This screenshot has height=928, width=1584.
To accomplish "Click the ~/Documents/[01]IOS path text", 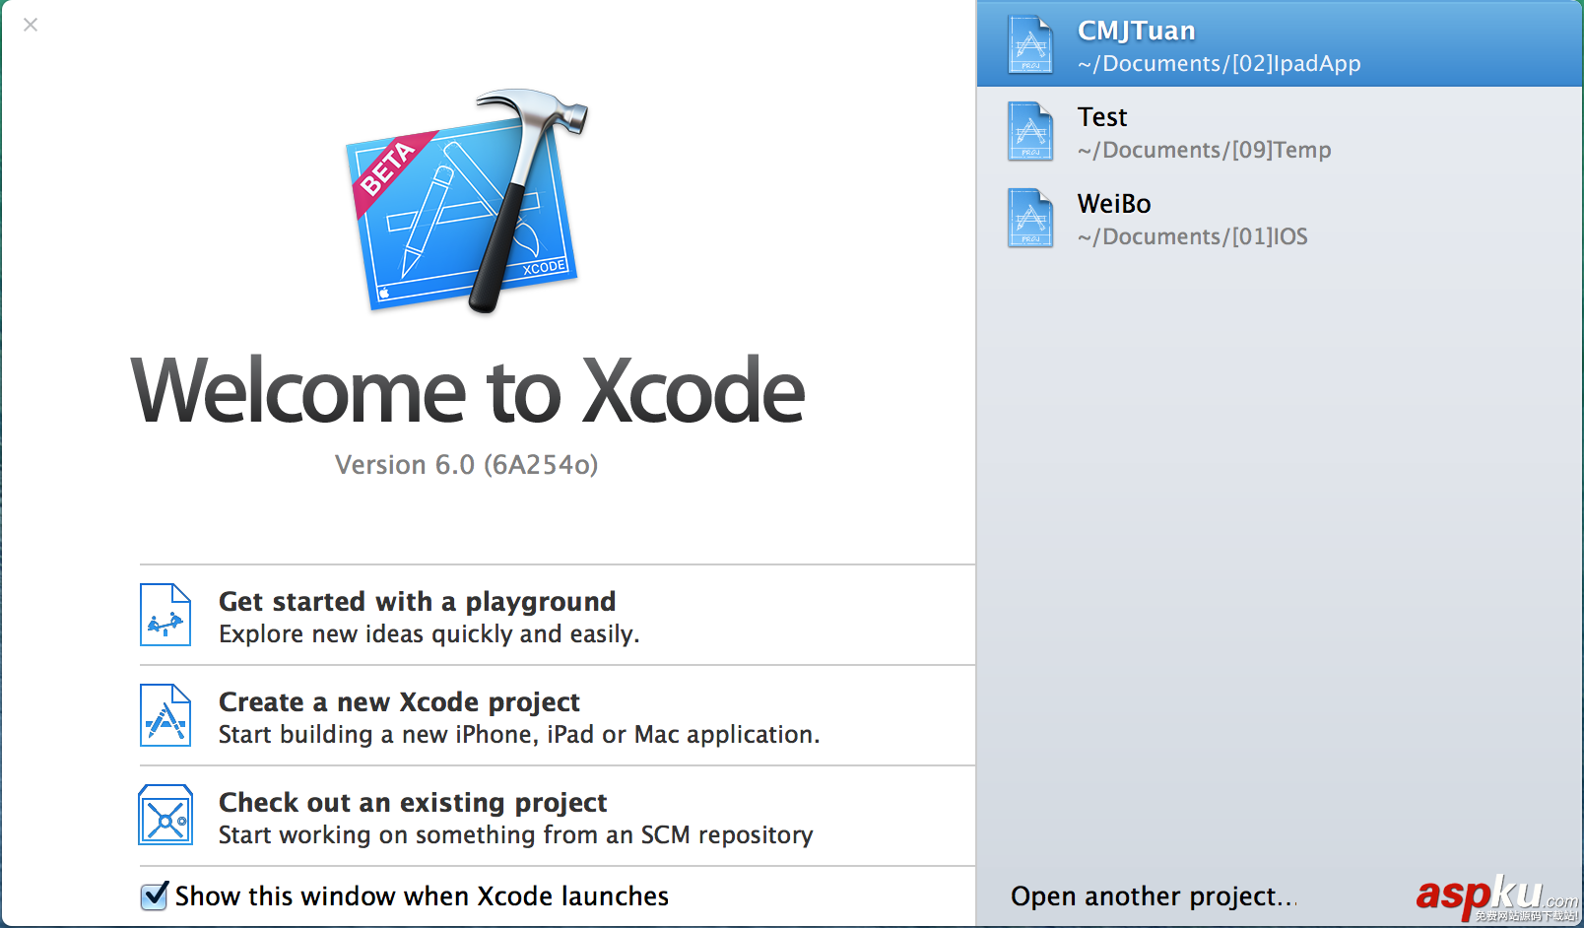I will tap(1192, 237).
